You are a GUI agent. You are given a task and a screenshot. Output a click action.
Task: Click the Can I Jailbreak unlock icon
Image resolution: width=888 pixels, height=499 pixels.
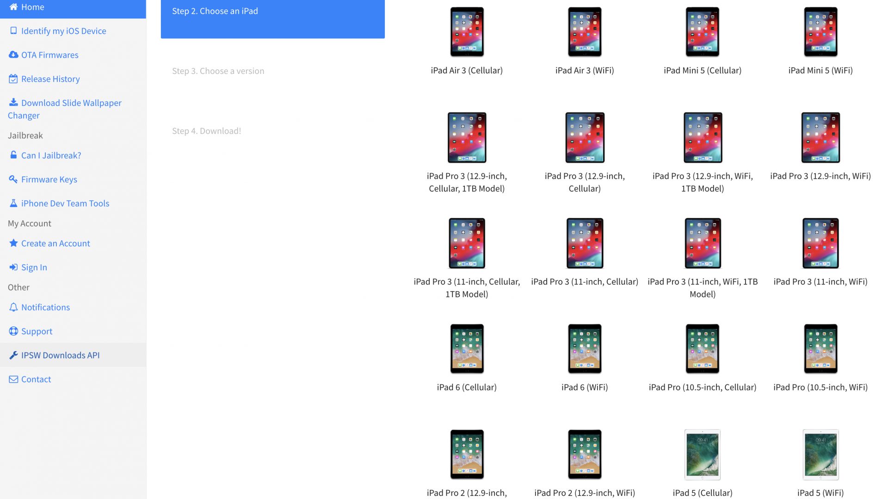coord(13,155)
